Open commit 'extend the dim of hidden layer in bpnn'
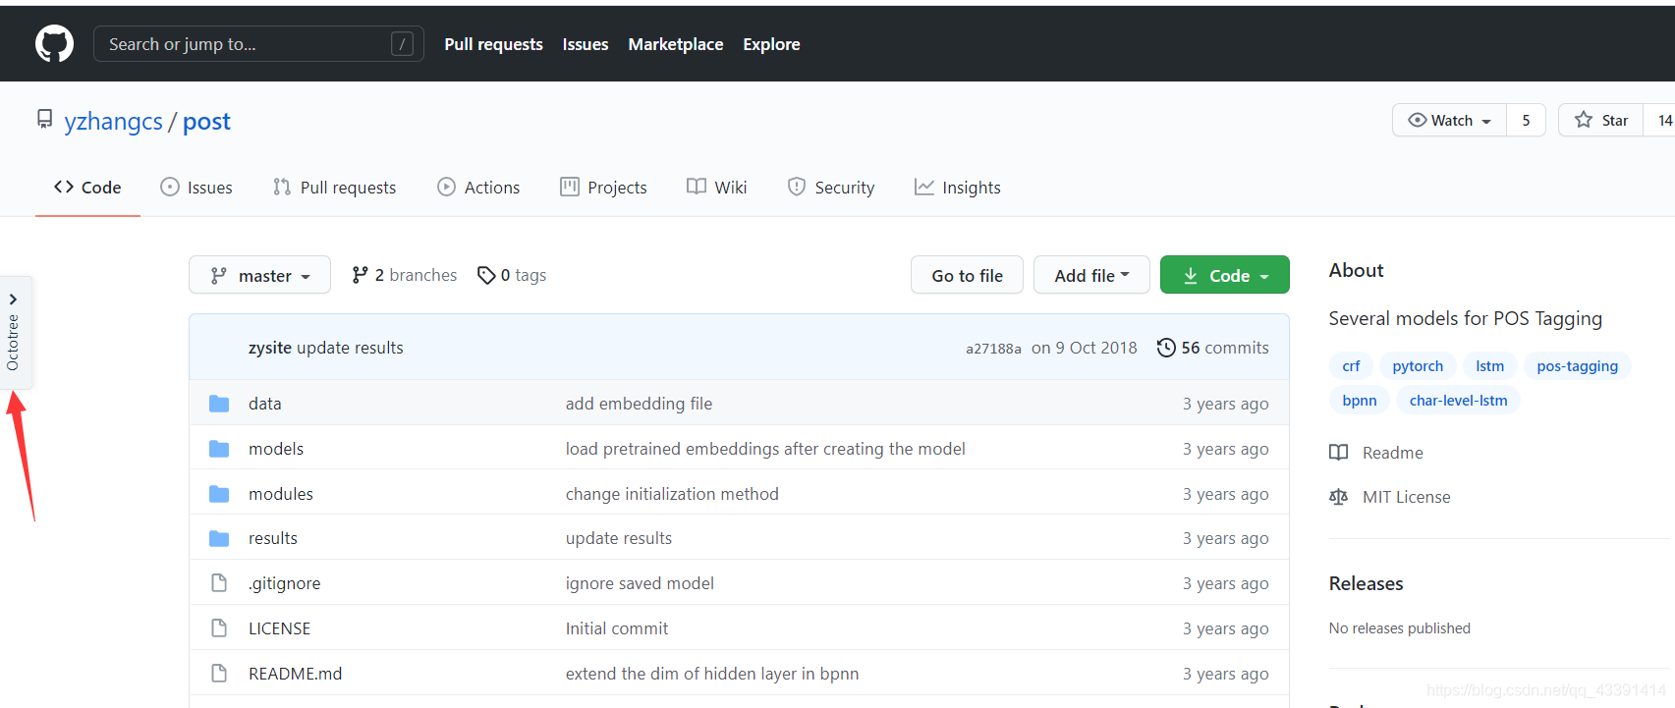Viewport: 1675px width, 708px height. [712, 674]
